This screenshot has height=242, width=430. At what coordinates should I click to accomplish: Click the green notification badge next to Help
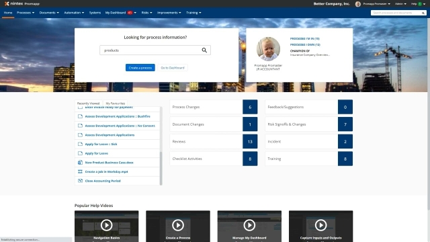point(420,4)
